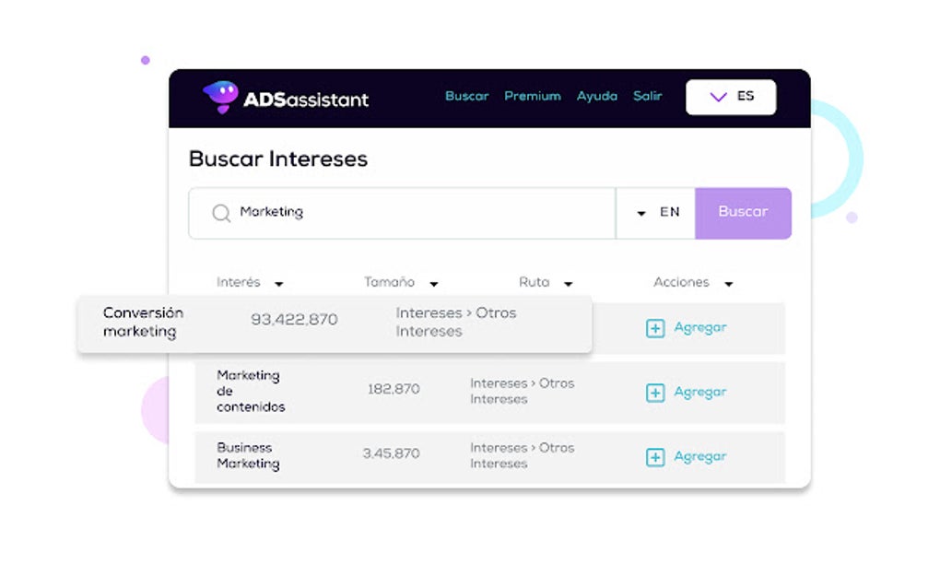Image resolution: width=940 pixels, height=588 pixels.
Task: Open the Ayuda navigation item
Action: click(596, 96)
